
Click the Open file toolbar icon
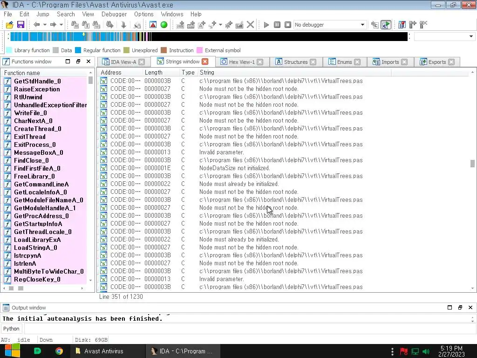pos(10,25)
